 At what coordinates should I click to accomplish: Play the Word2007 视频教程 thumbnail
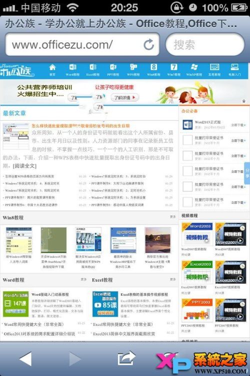tap(230, 234)
